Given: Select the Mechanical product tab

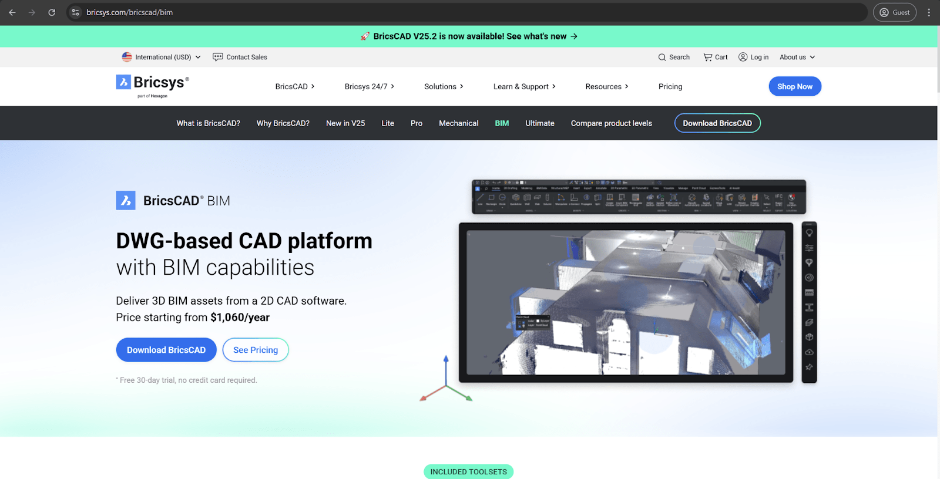Looking at the screenshot, I should pyautogui.click(x=459, y=123).
